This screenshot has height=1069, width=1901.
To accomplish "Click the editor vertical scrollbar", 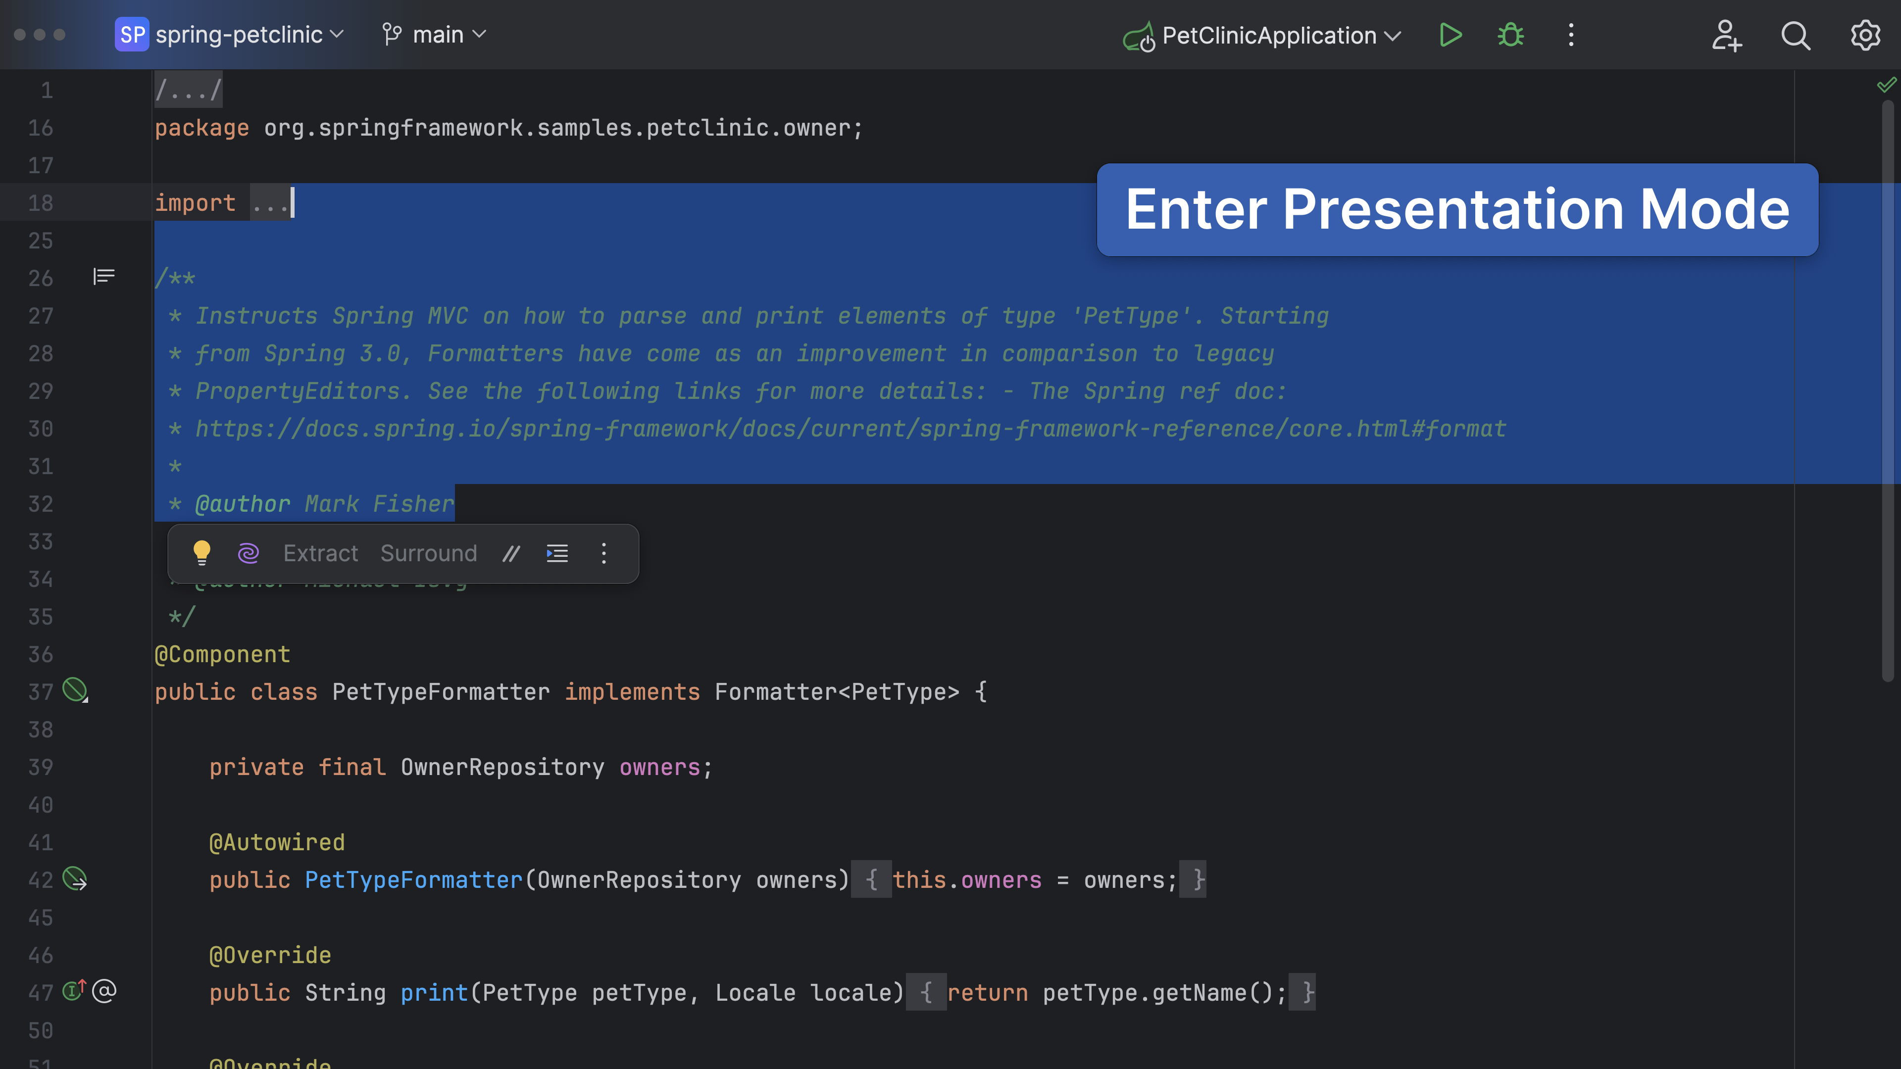I will coord(1888,391).
